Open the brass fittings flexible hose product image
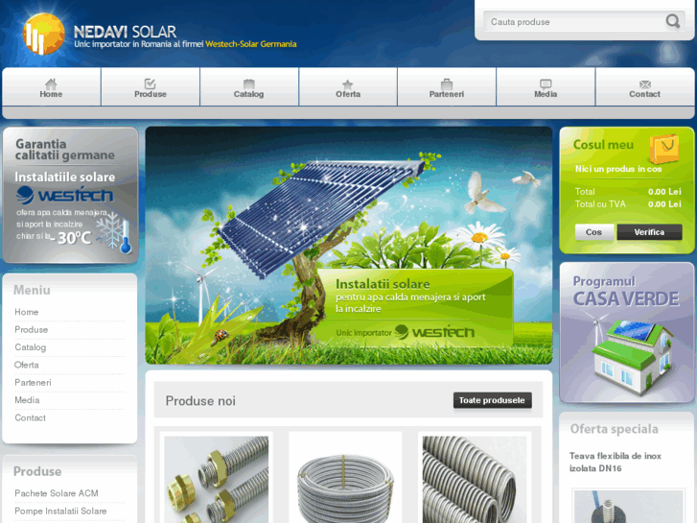Screen dimensions: 697x523 (216, 479)
